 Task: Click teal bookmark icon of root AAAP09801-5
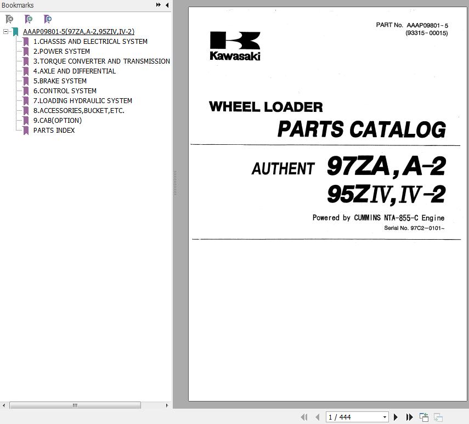pyautogui.click(x=15, y=31)
